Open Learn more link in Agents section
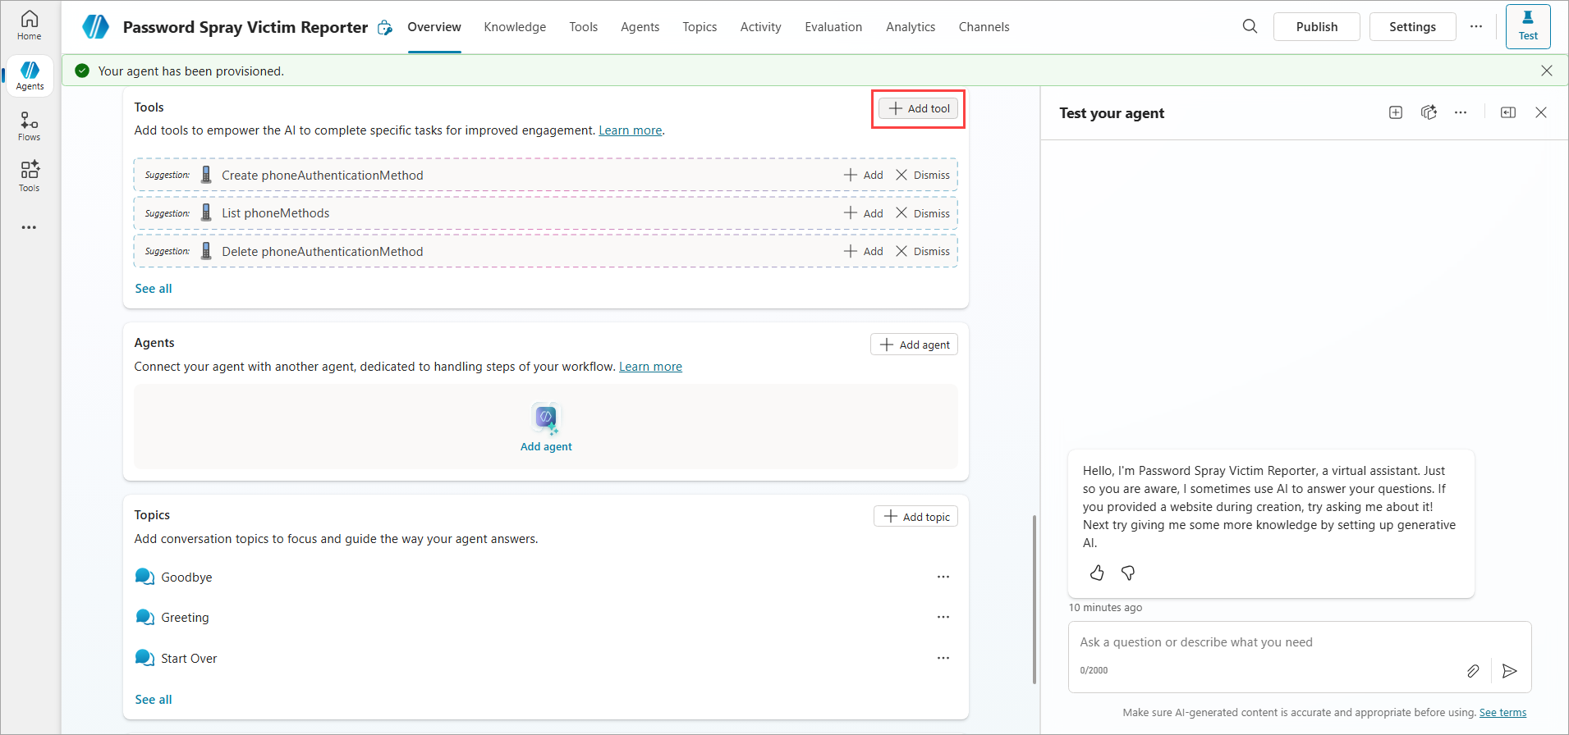The image size is (1569, 735). tap(650, 367)
